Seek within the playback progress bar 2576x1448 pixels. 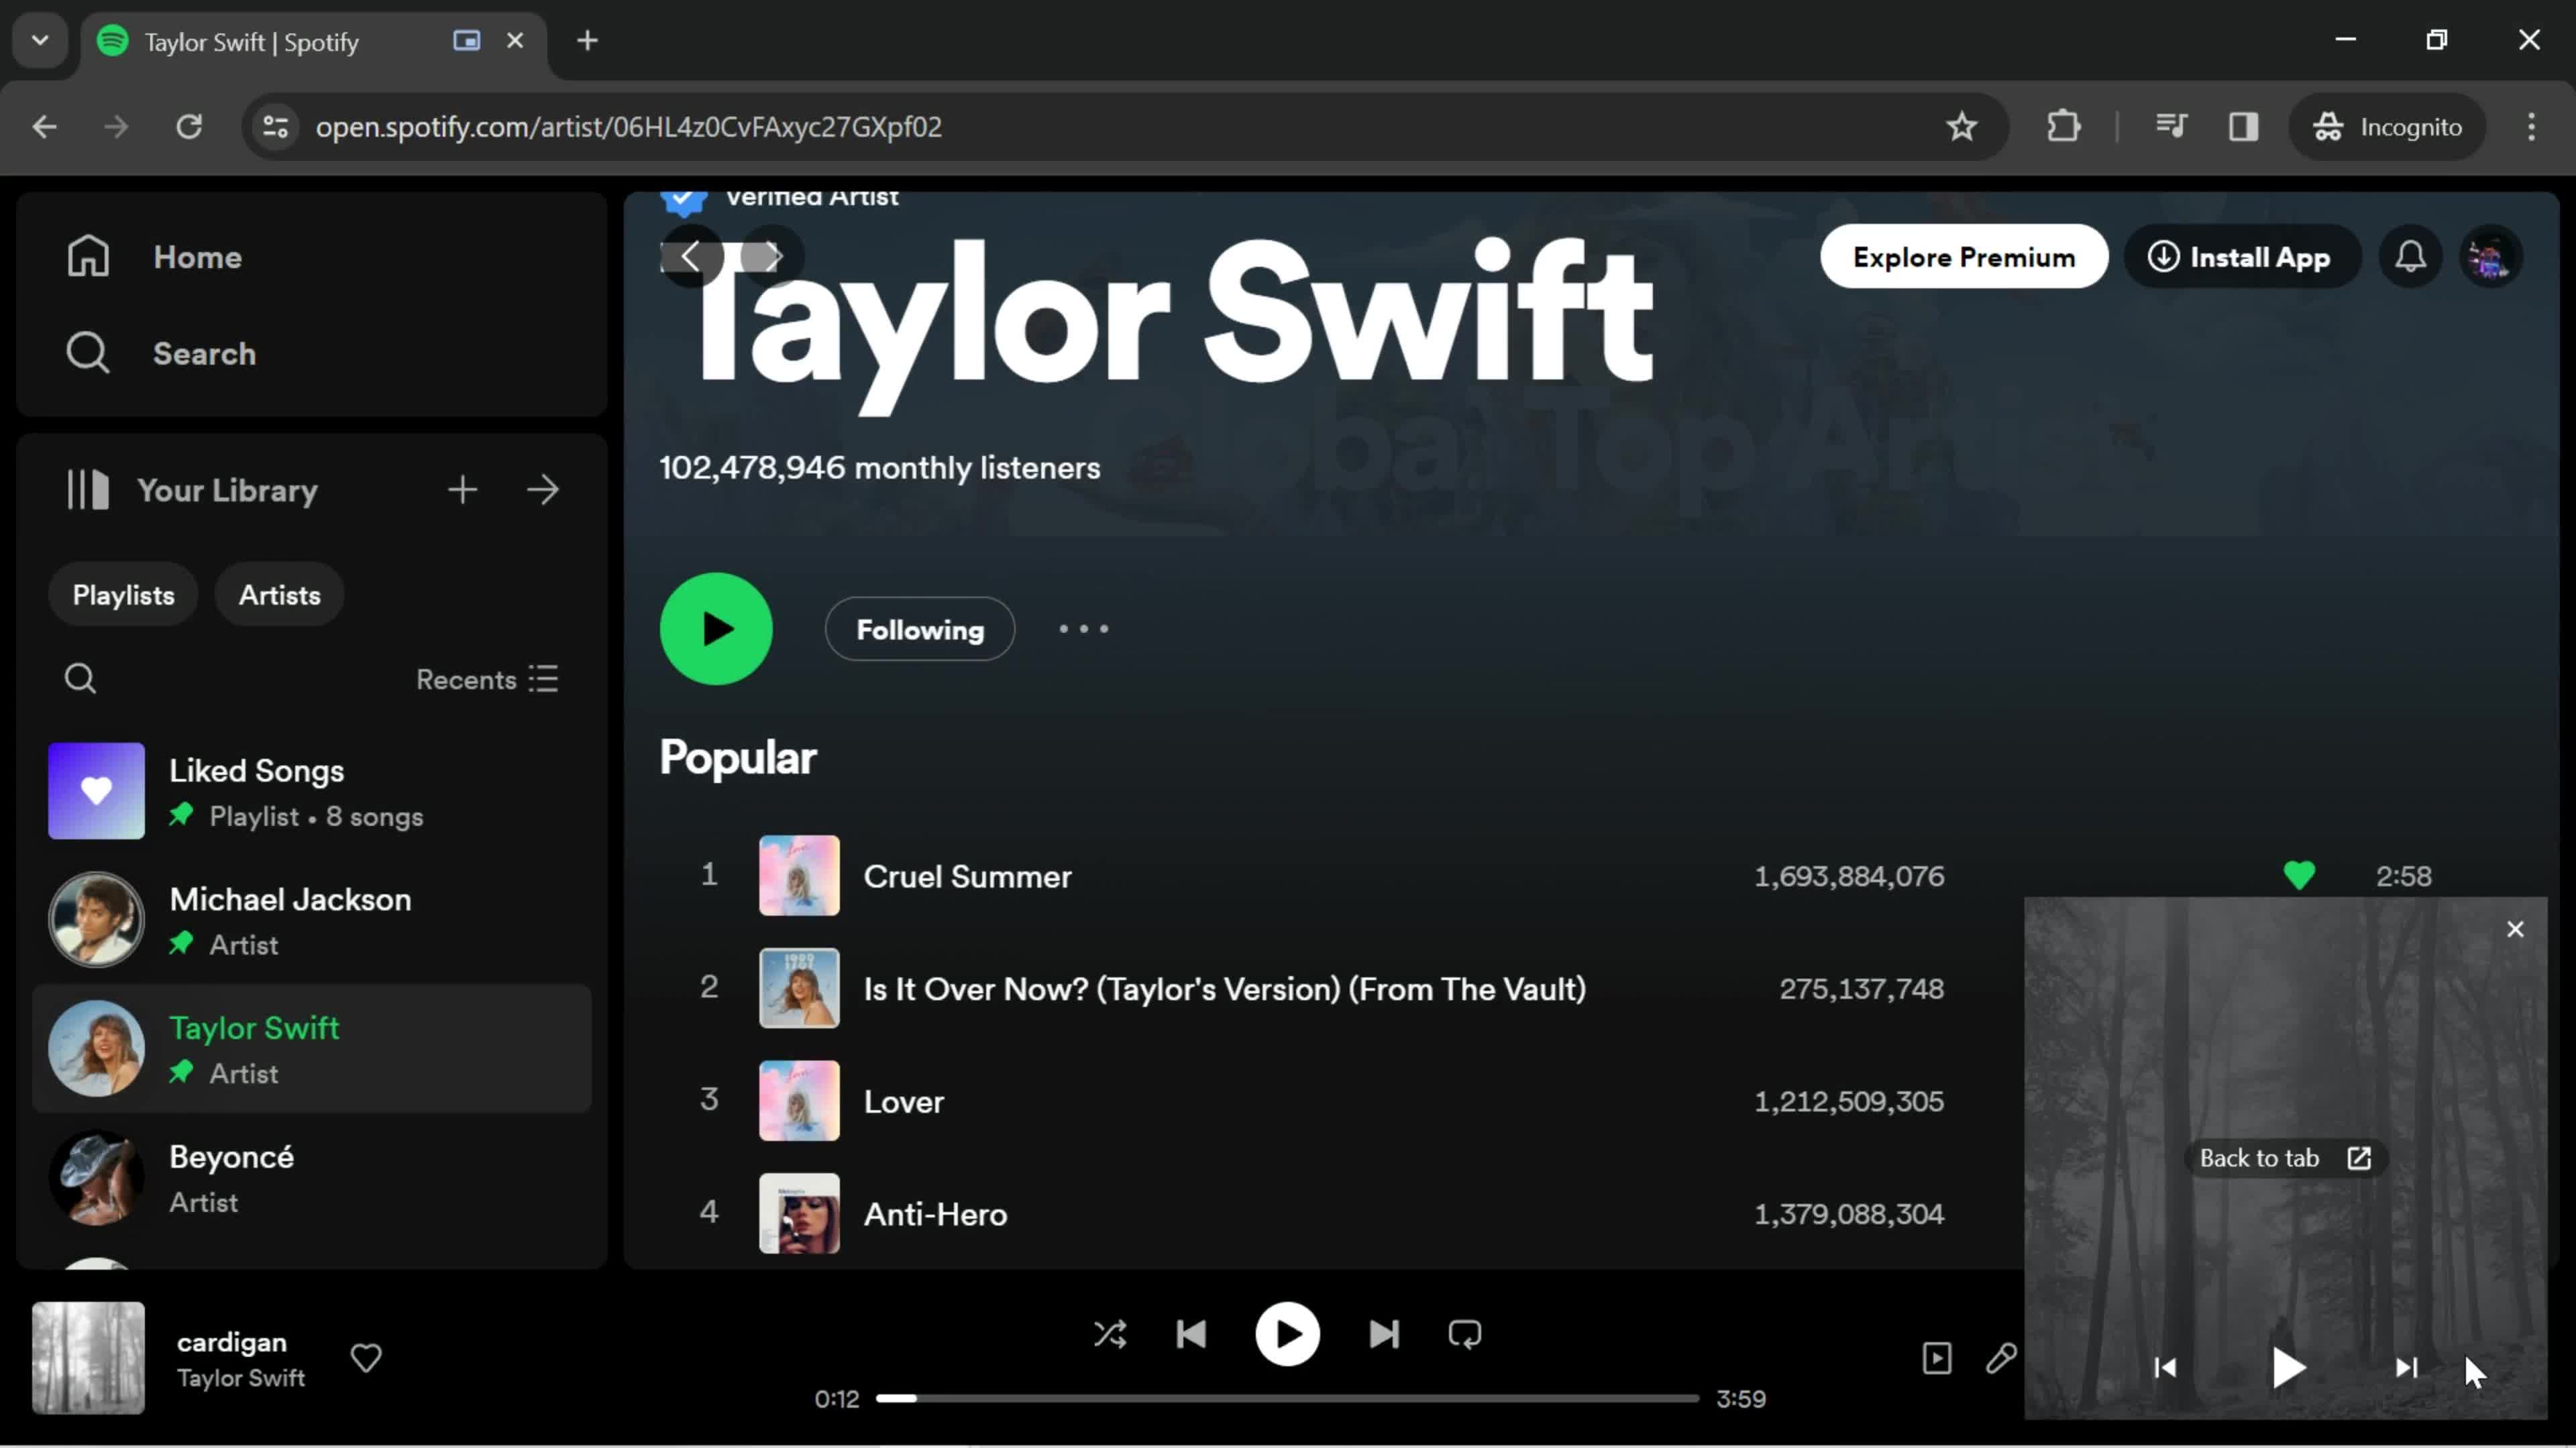[1287, 1399]
